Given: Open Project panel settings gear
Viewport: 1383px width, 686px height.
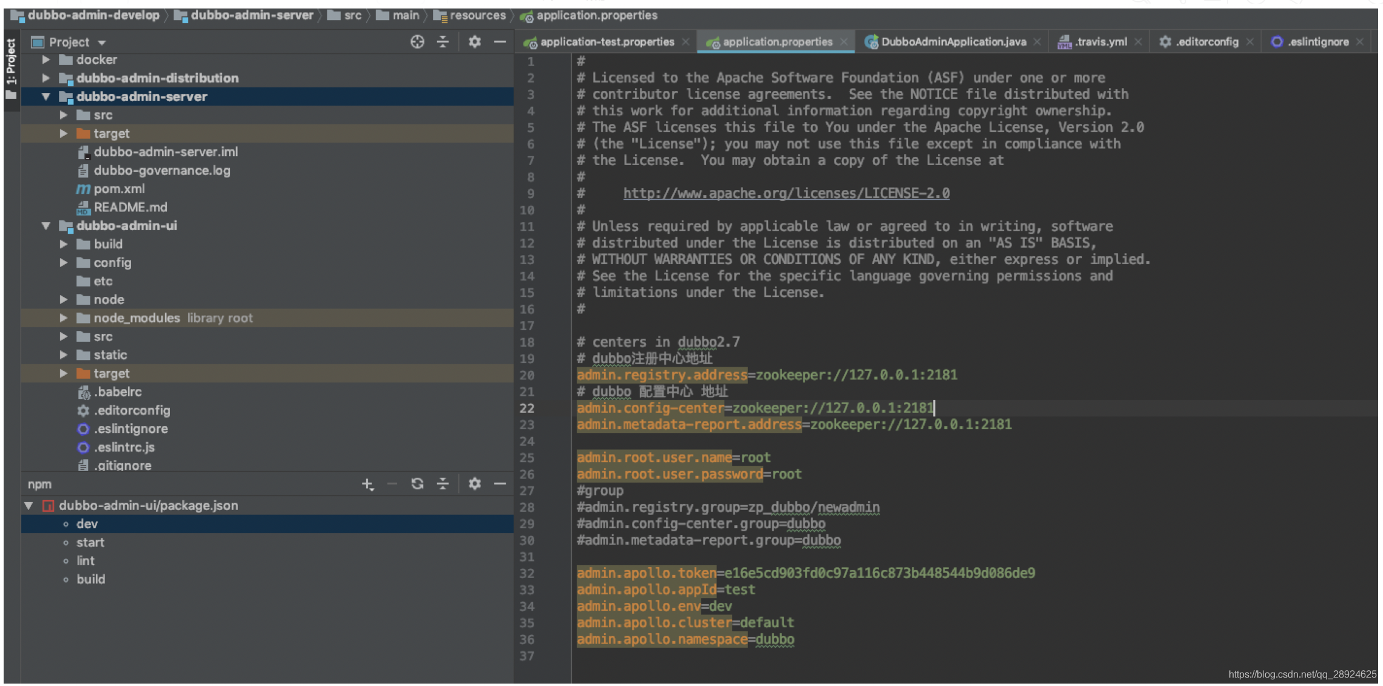Looking at the screenshot, I should [475, 42].
